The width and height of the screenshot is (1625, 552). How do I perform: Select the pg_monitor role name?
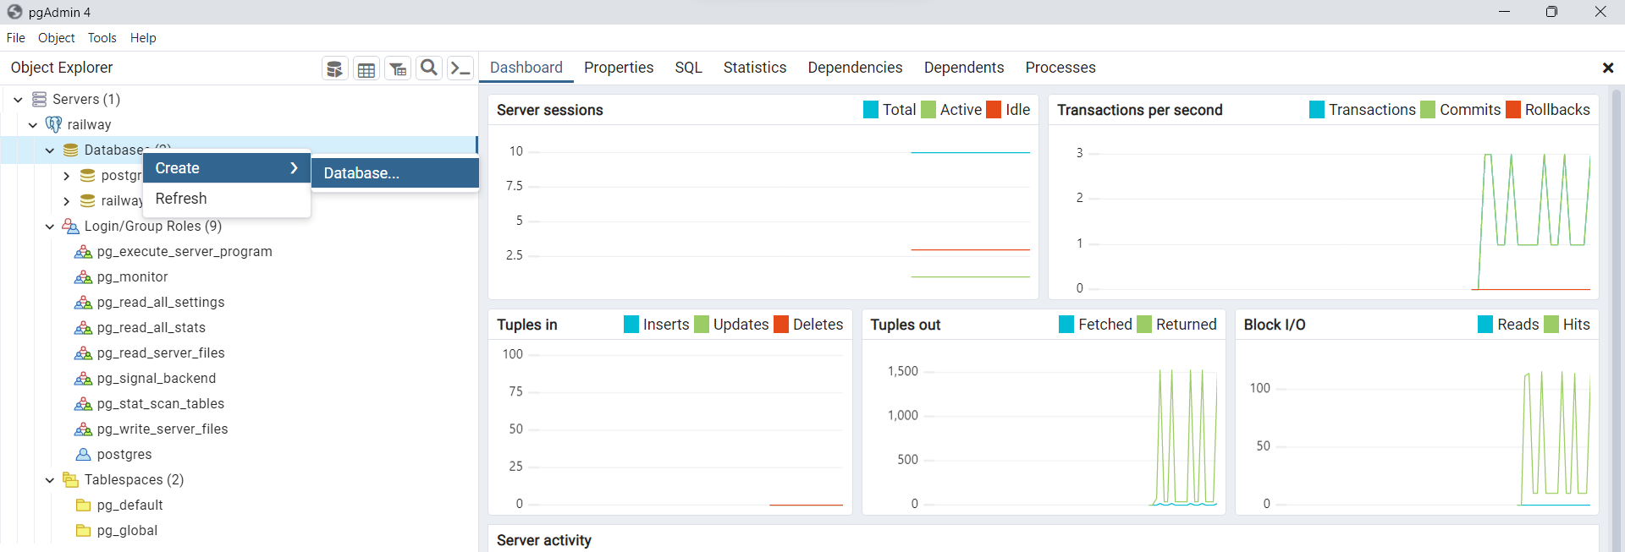[x=133, y=277]
